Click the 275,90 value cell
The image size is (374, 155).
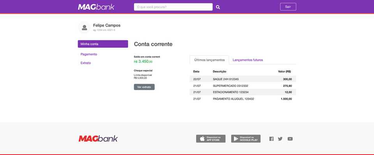288,86
